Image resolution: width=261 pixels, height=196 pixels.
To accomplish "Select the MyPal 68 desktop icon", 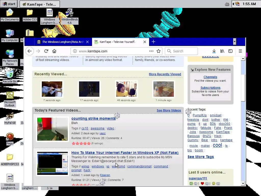I will pyautogui.click(x=10, y=118).
